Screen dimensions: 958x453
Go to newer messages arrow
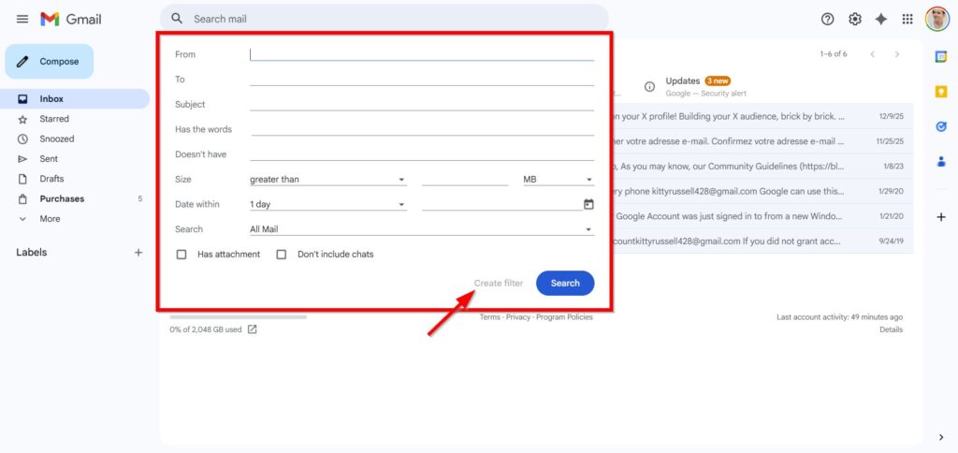click(x=873, y=54)
